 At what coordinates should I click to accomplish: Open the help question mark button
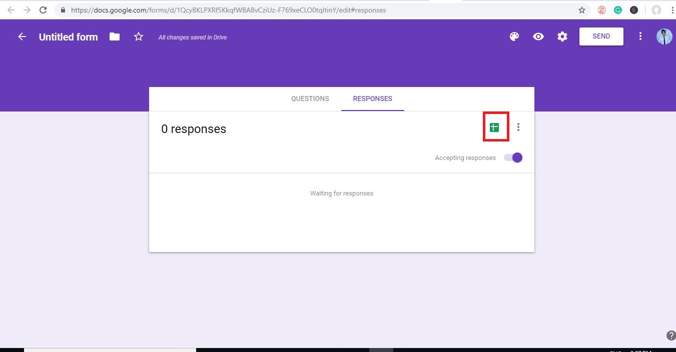tap(670, 335)
